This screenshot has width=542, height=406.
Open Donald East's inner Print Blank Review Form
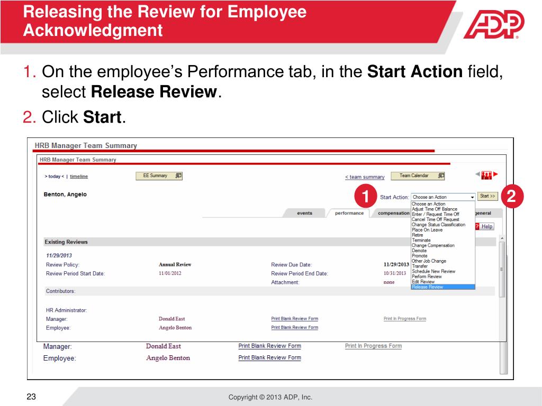(x=294, y=319)
